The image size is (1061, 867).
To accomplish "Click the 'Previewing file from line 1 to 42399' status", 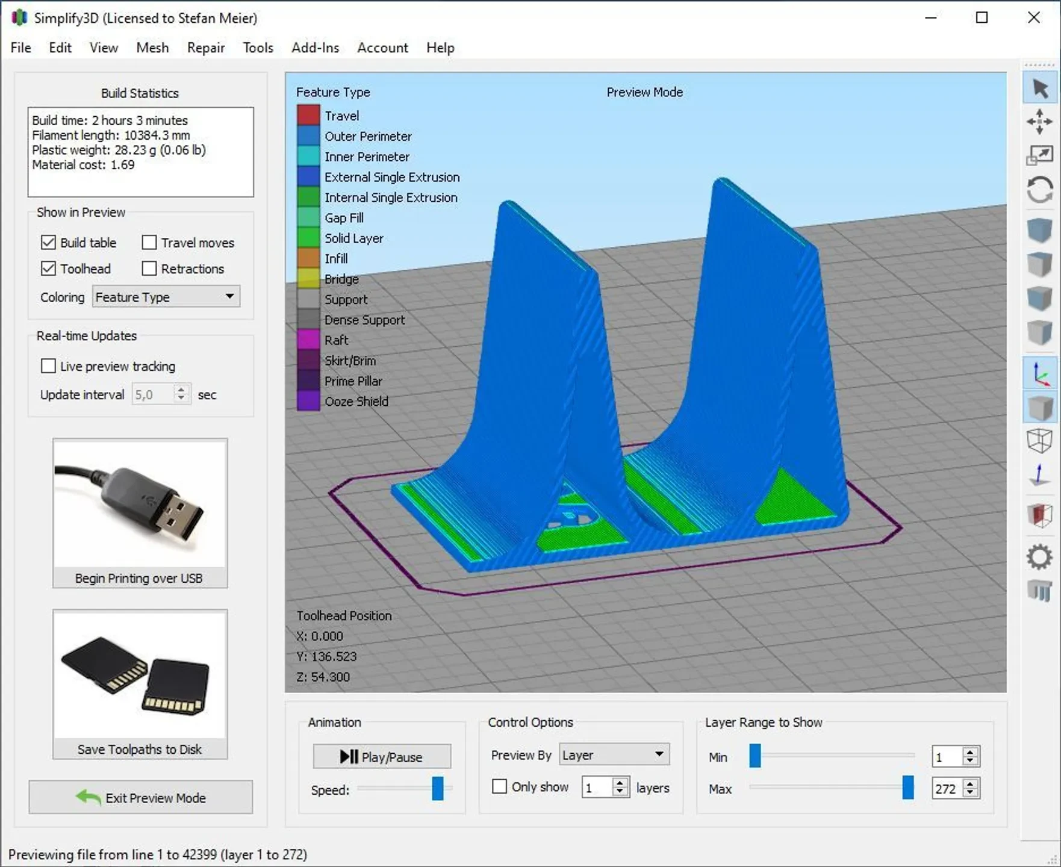I will [158, 854].
